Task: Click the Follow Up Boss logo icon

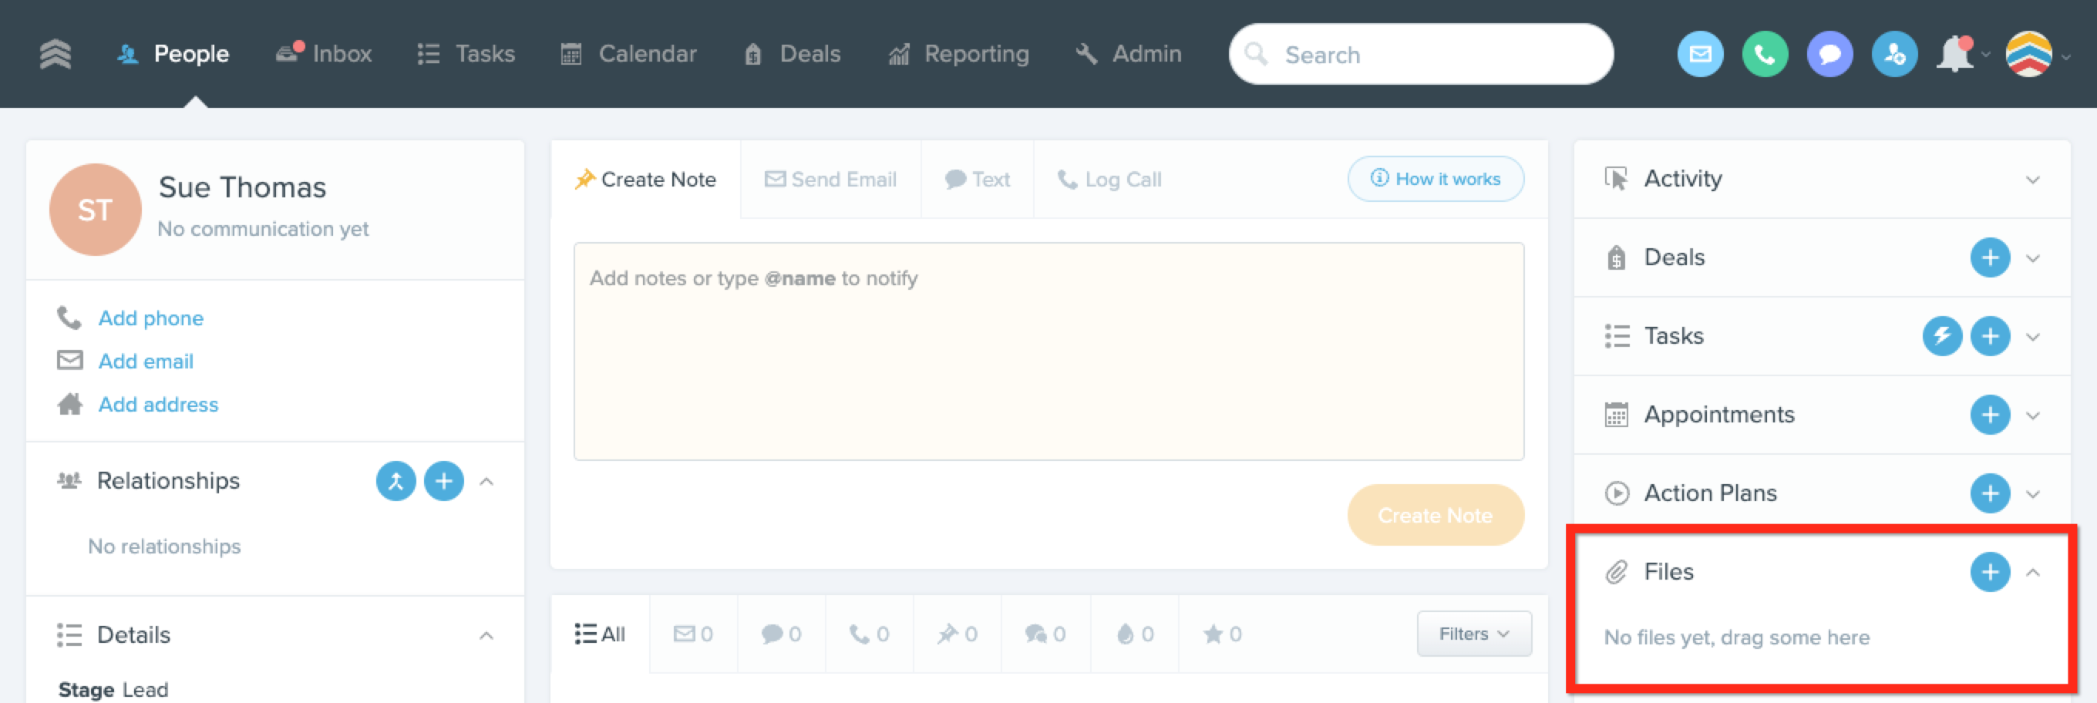Action: click(x=56, y=55)
